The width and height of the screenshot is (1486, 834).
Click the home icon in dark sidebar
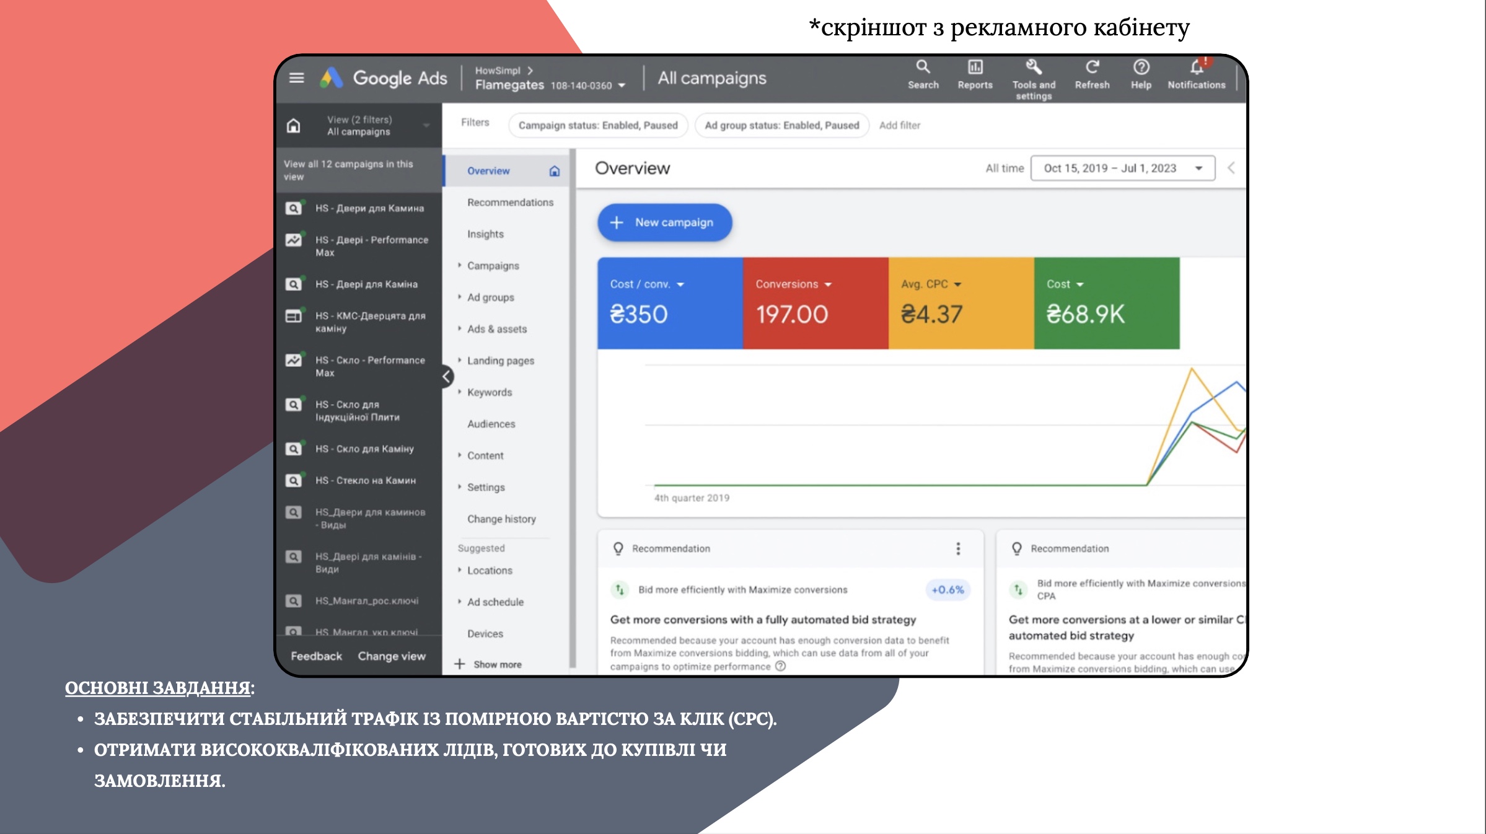tap(294, 126)
